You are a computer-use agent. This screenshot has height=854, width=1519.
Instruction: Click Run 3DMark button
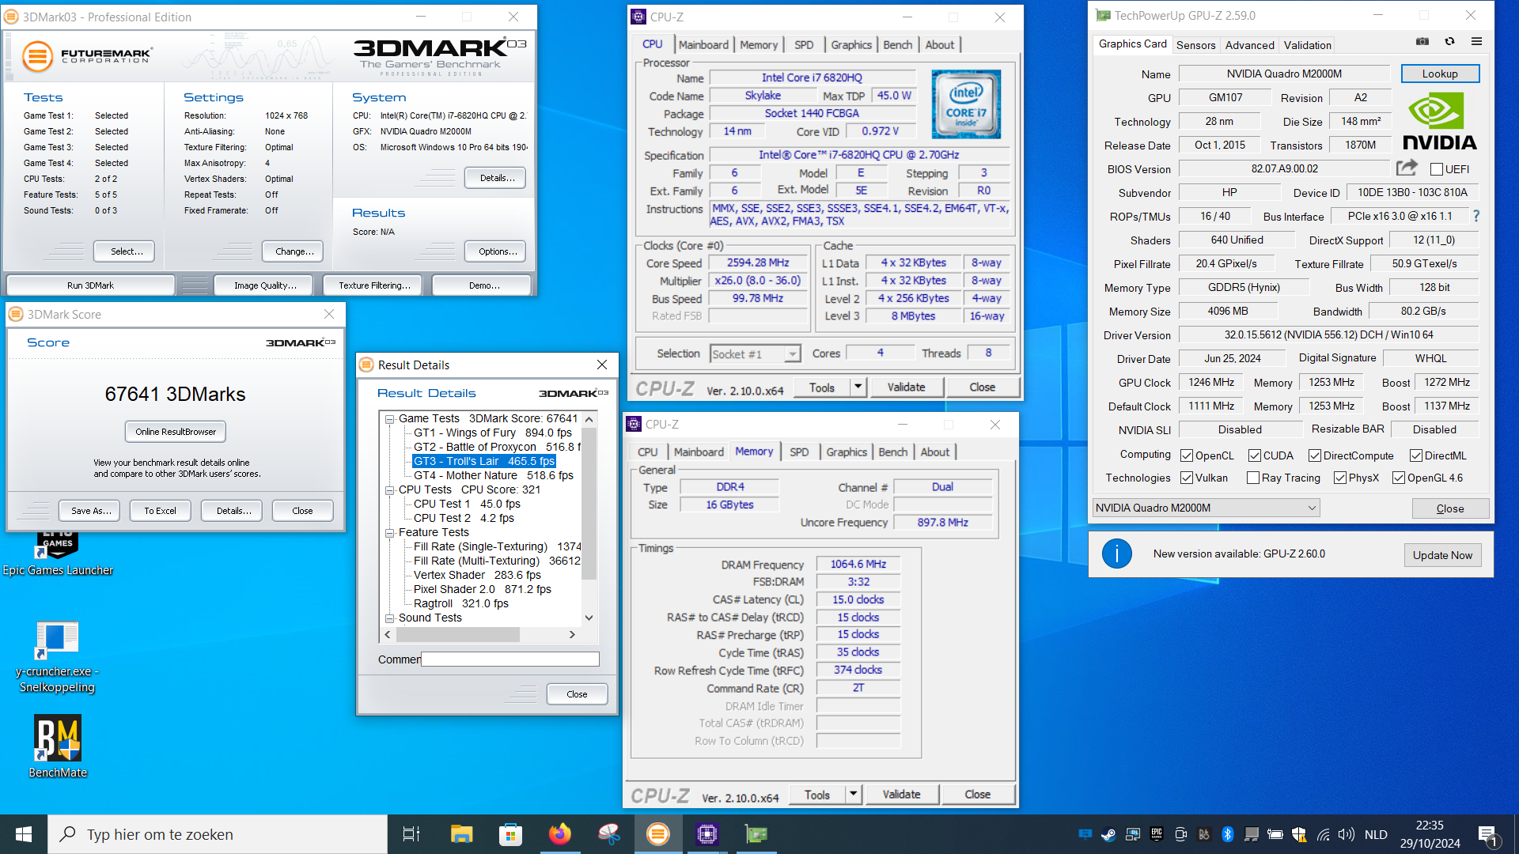coord(90,285)
